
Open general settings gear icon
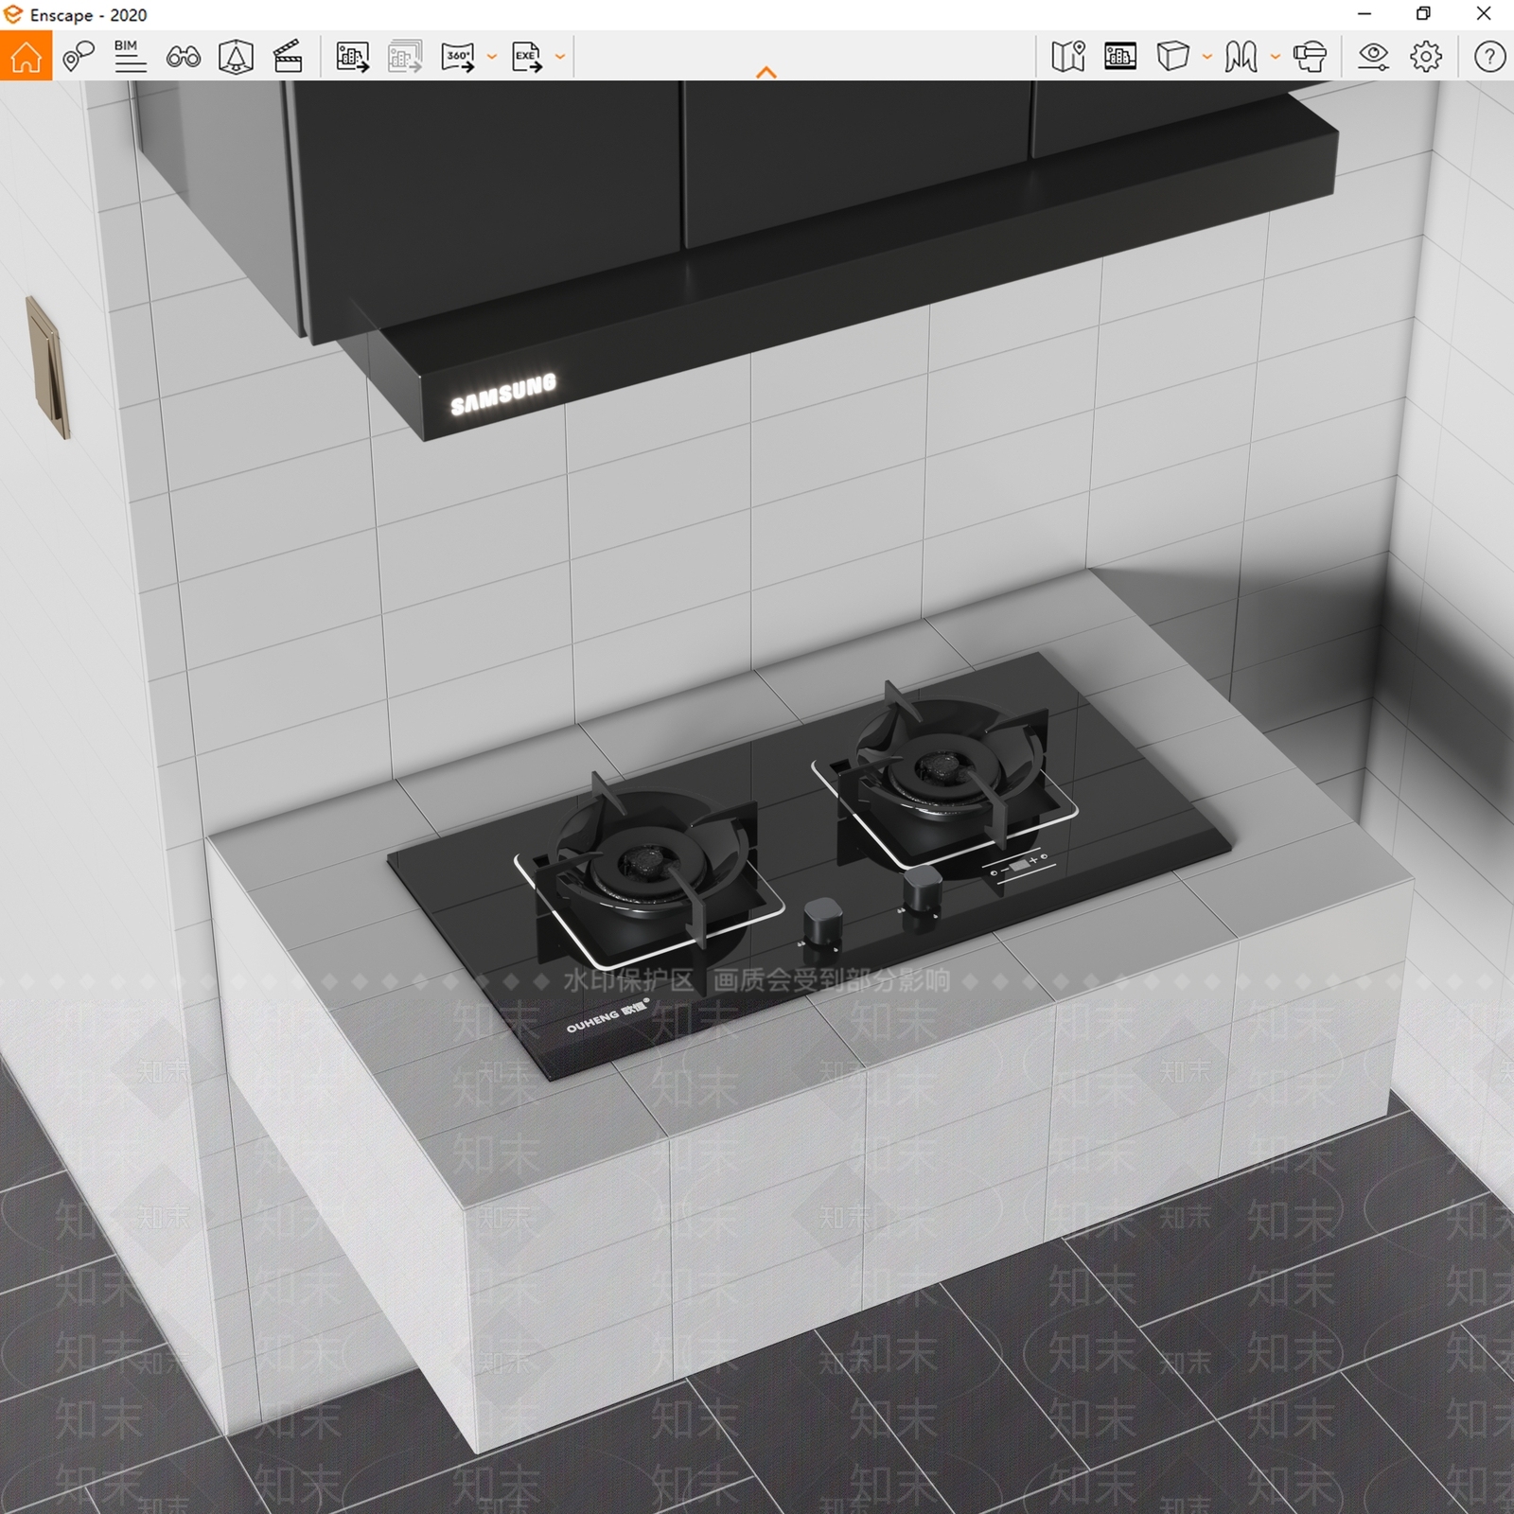click(x=1426, y=57)
